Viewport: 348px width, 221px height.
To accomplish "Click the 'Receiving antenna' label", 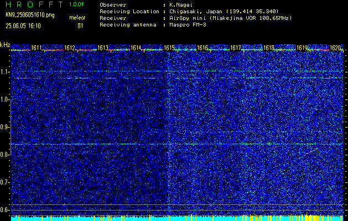I will click(x=128, y=25).
